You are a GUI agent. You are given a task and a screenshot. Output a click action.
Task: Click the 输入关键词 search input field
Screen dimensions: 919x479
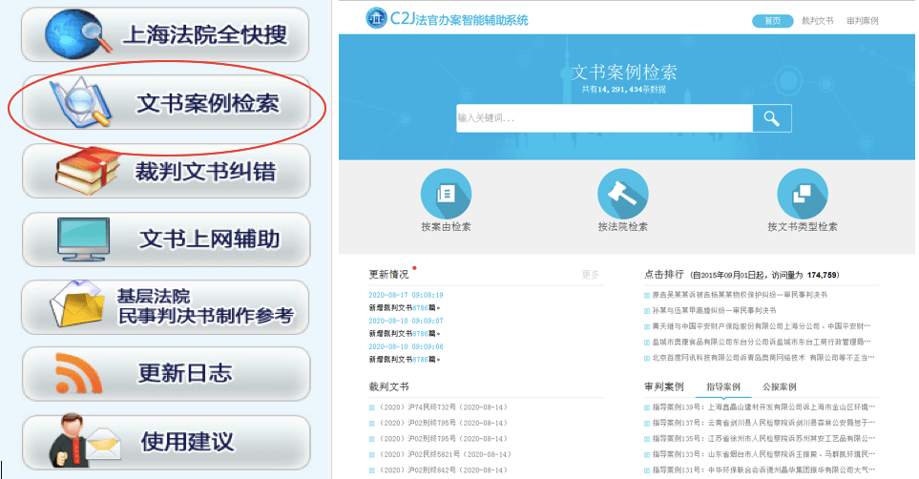pos(604,118)
